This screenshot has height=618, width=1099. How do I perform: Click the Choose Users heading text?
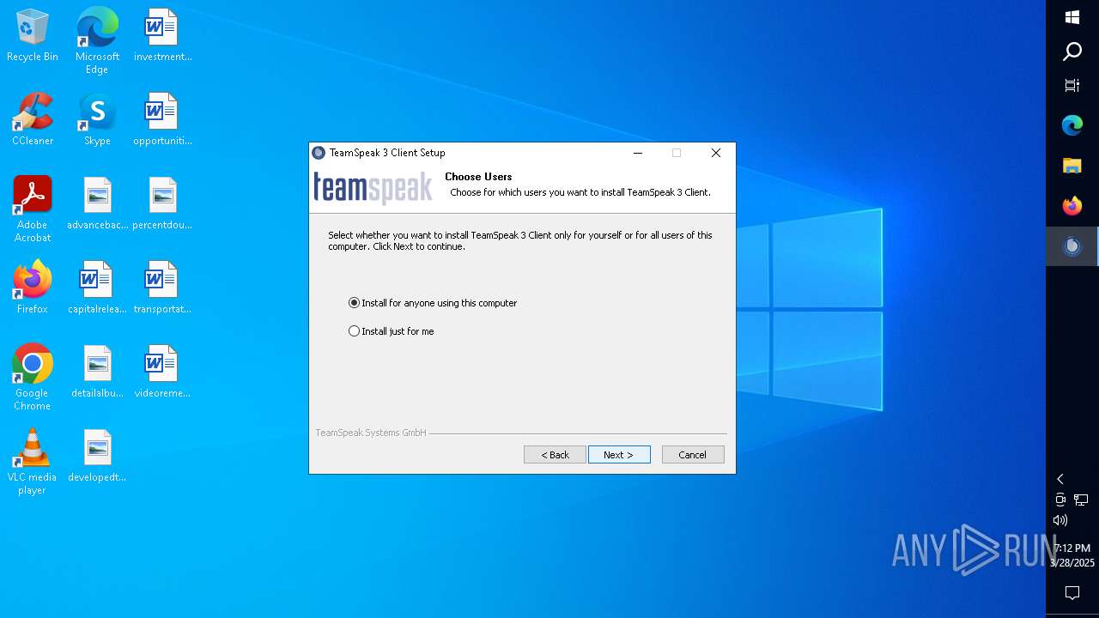(478, 177)
